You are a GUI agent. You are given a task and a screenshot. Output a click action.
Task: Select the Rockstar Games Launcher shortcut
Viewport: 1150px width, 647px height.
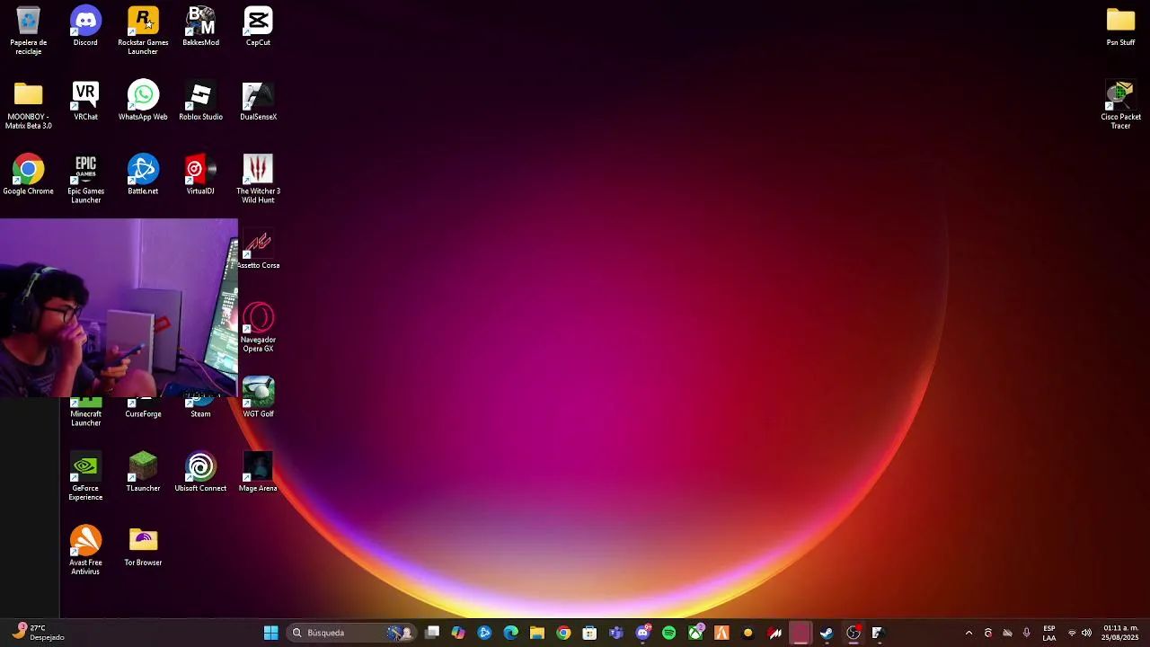click(x=143, y=31)
